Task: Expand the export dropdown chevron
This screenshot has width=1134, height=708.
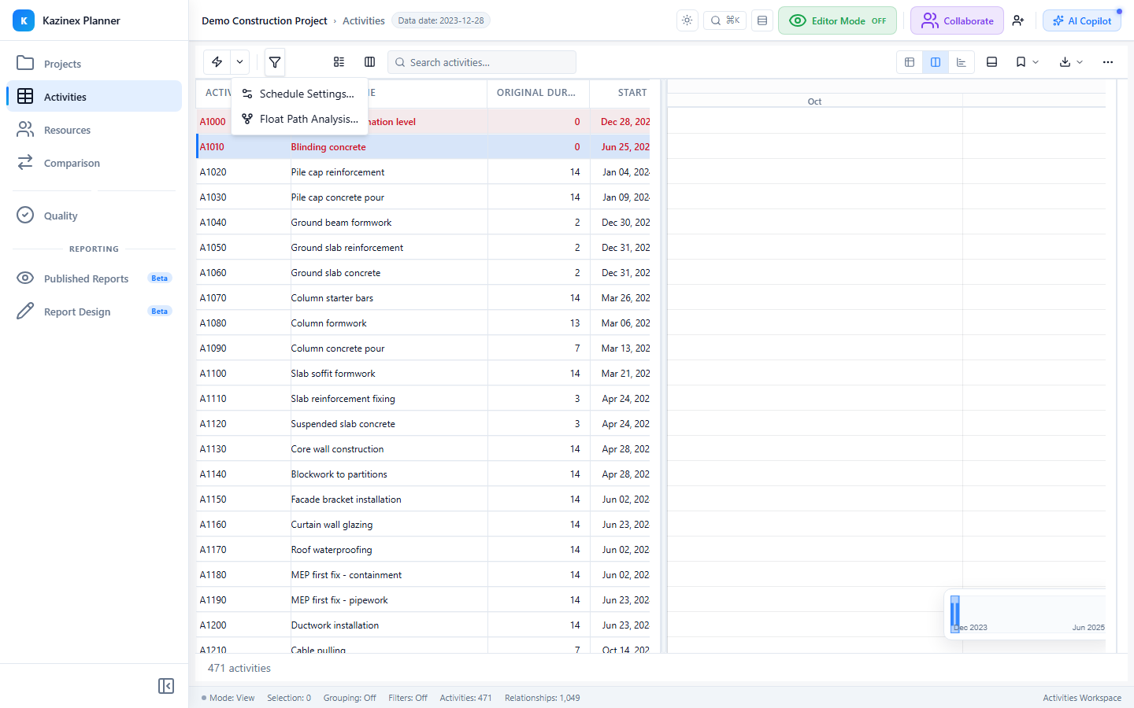Action: point(1080,62)
